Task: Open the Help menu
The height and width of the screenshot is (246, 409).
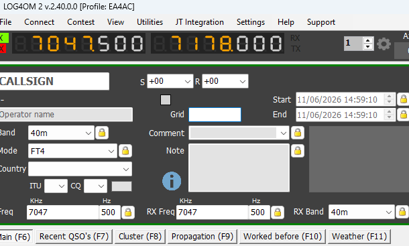Action: point(286,22)
